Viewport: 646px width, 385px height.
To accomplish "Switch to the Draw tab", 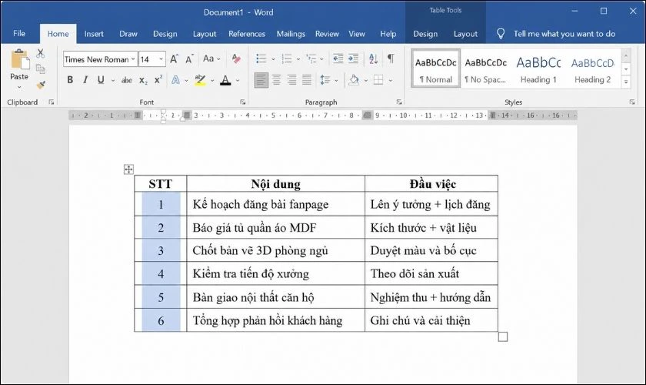I will tap(128, 34).
